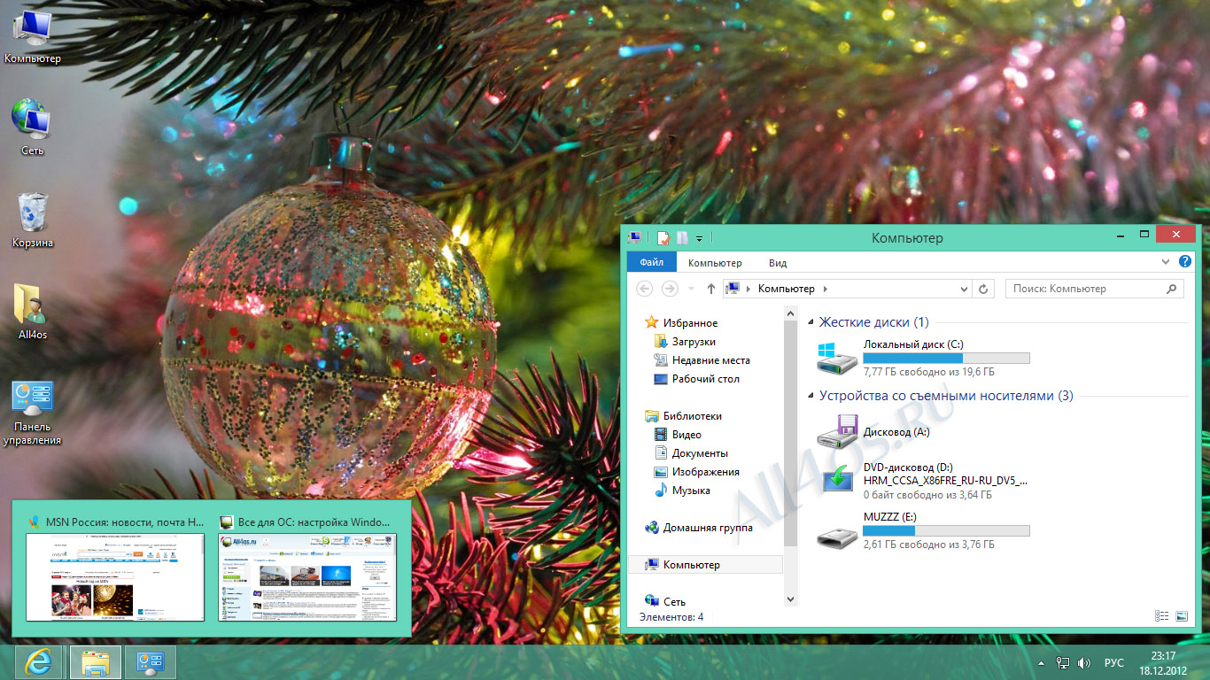Switch to Details view button
The height and width of the screenshot is (680, 1210).
click(1161, 616)
